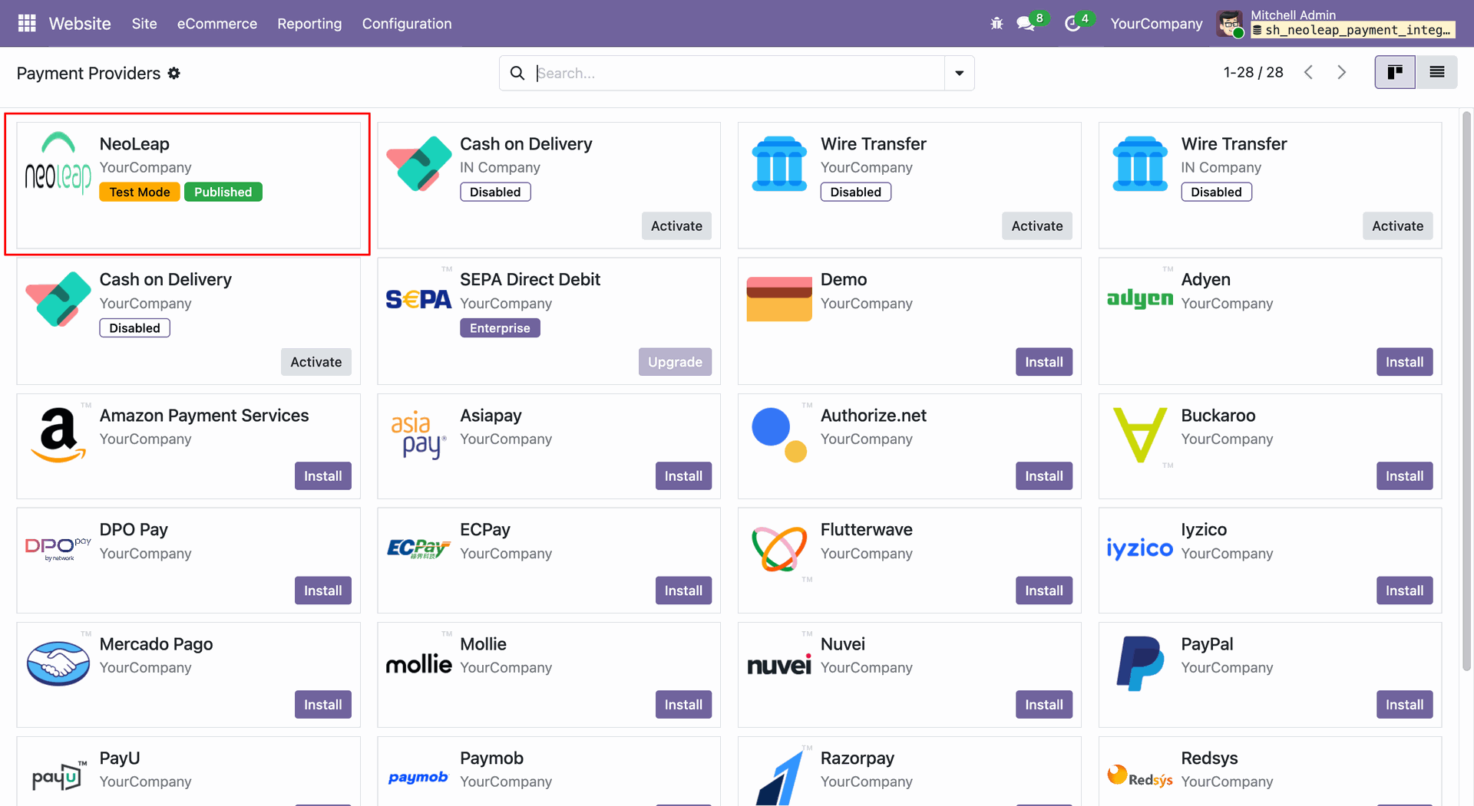The height and width of the screenshot is (806, 1474).
Task: Click the Amazon Payment Services logo
Action: tap(58, 435)
